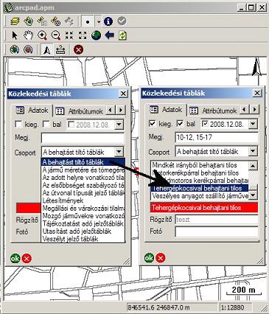The image size is (269, 314).
Task: Click the green globe in third toolbar
Action: 15,50
